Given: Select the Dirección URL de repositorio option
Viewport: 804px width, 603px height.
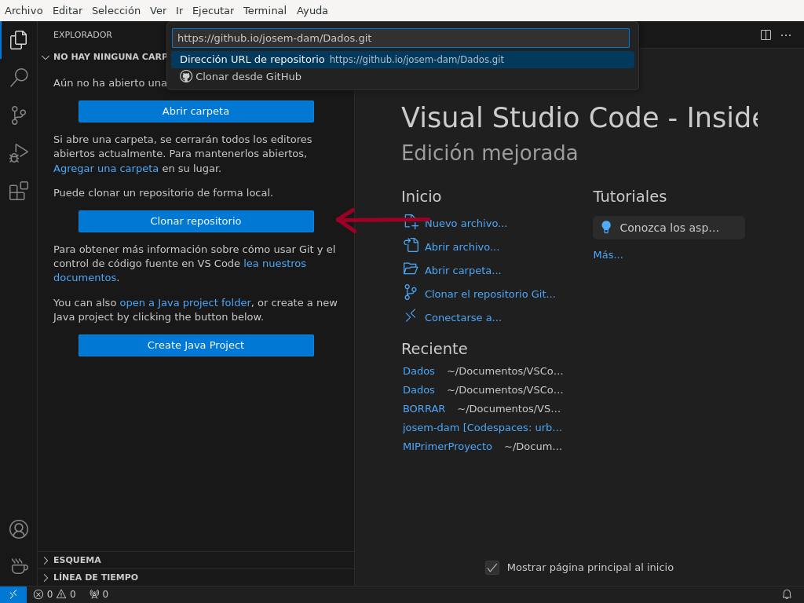Looking at the screenshot, I should [x=403, y=60].
